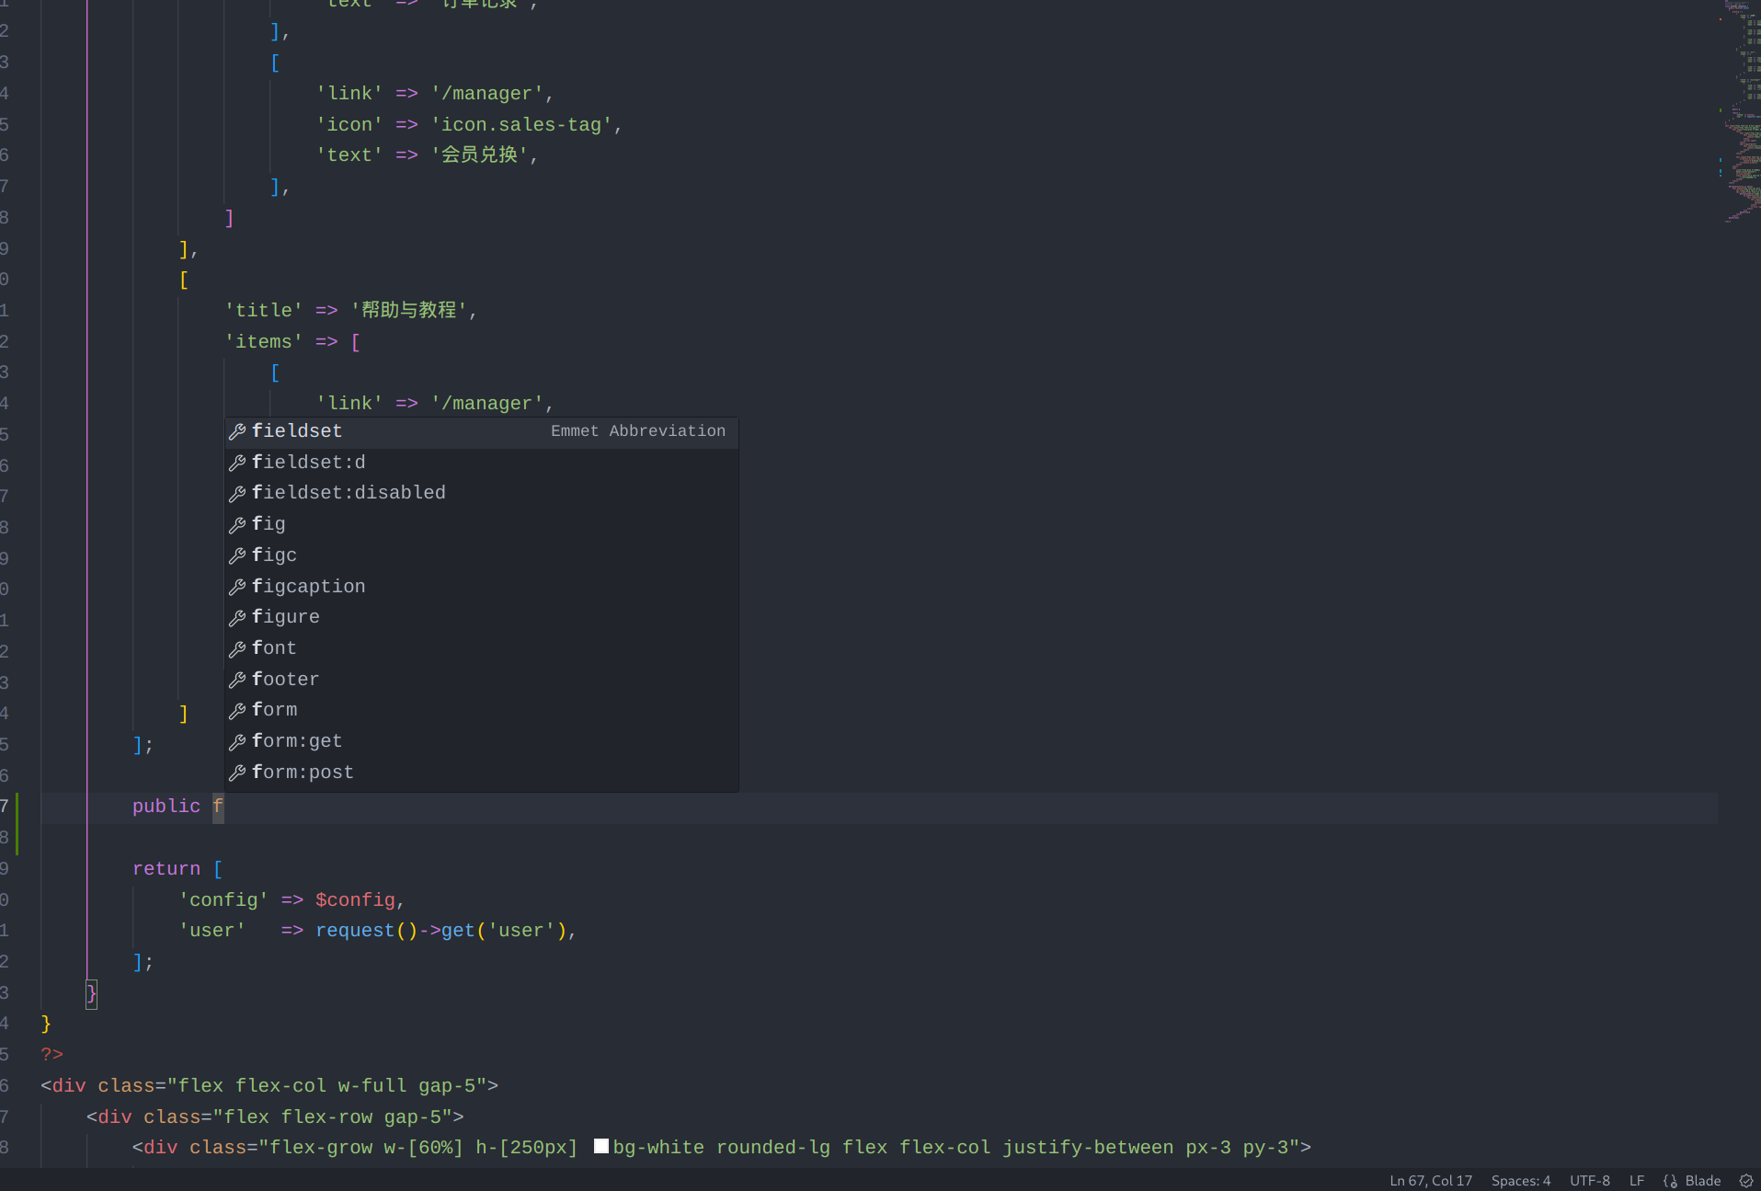Screen dimensions: 1761x1191
Task: Click the wrench icon next to fig
Action: click(237, 524)
